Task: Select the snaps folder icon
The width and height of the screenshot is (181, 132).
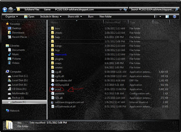Action: (x=53, y=63)
